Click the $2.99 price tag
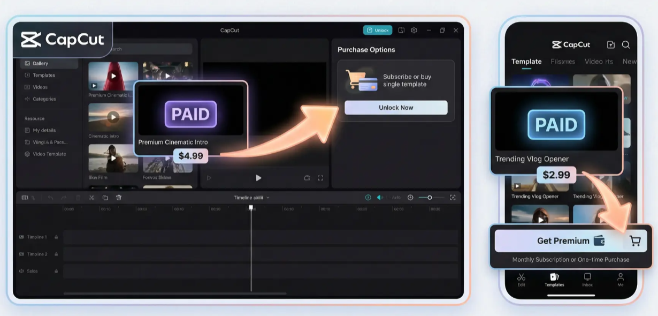Screen dimensions: 658x316 pyautogui.click(x=556, y=175)
